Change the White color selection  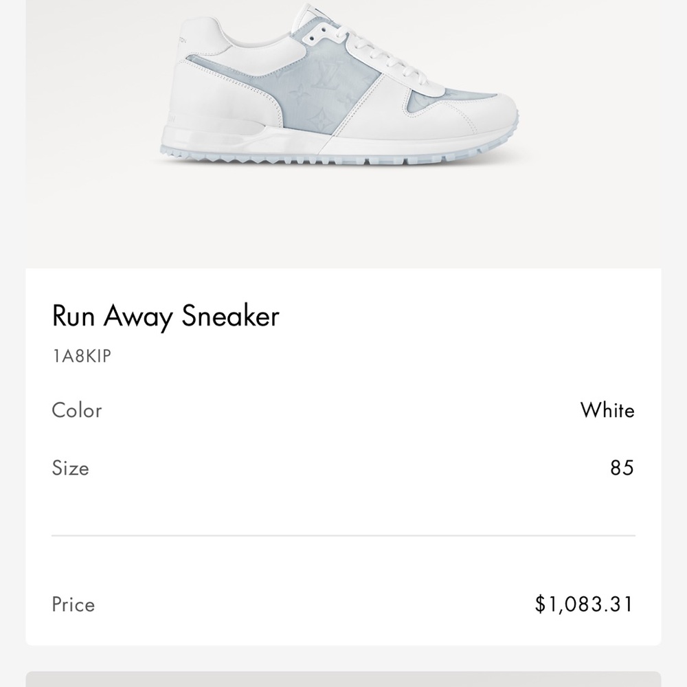[607, 411]
